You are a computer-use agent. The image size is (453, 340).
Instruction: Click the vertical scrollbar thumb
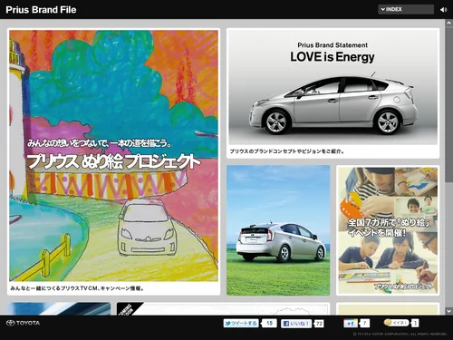(x=448, y=104)
